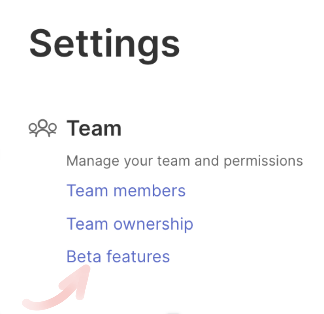
Task: Click the Team people group icon
Action: tap(43, 128)
